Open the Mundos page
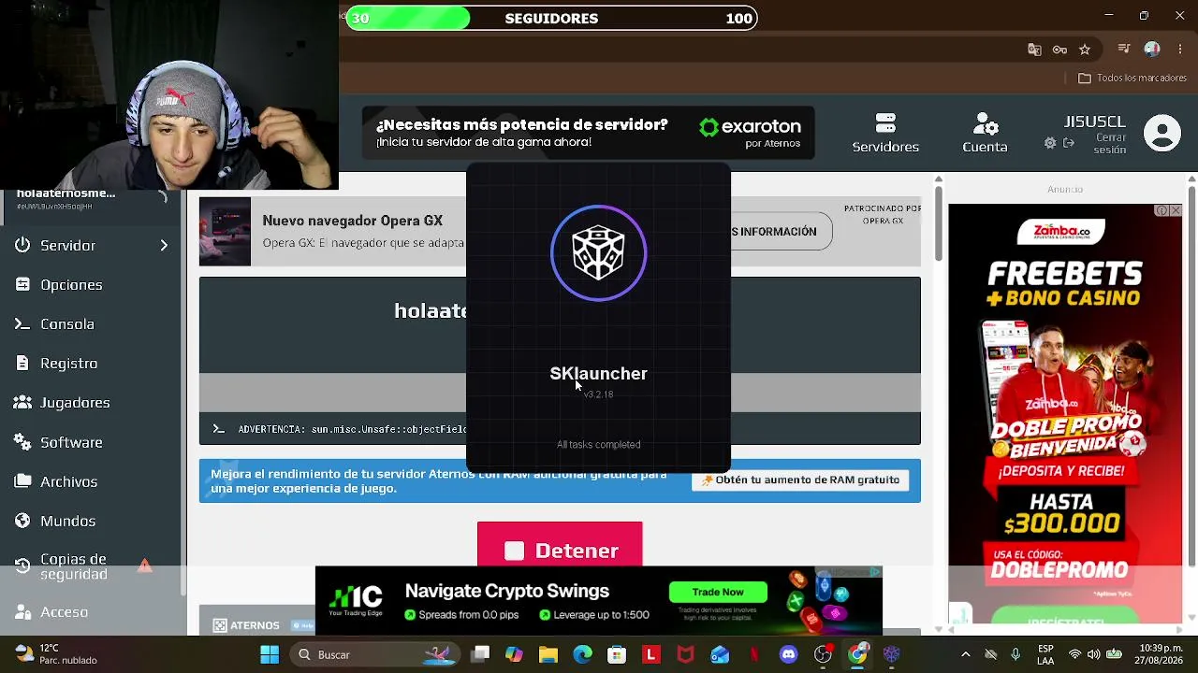 pos(67,521)
